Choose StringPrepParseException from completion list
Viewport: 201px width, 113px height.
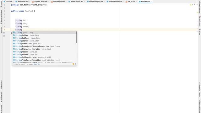pos(44,60)
